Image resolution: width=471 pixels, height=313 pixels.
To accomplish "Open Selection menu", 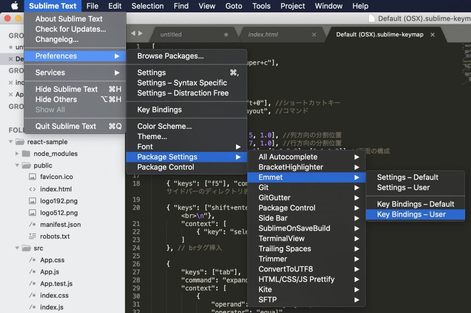I will point(148,6).
